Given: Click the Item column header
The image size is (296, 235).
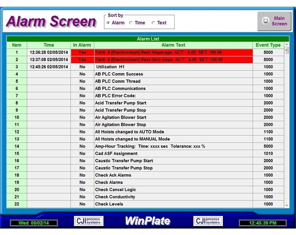Looking at the screenshot, I should pos(17,45).
